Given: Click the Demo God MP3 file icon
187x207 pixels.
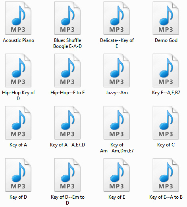Looking at the screenshot, I should (x=166, y=18).
